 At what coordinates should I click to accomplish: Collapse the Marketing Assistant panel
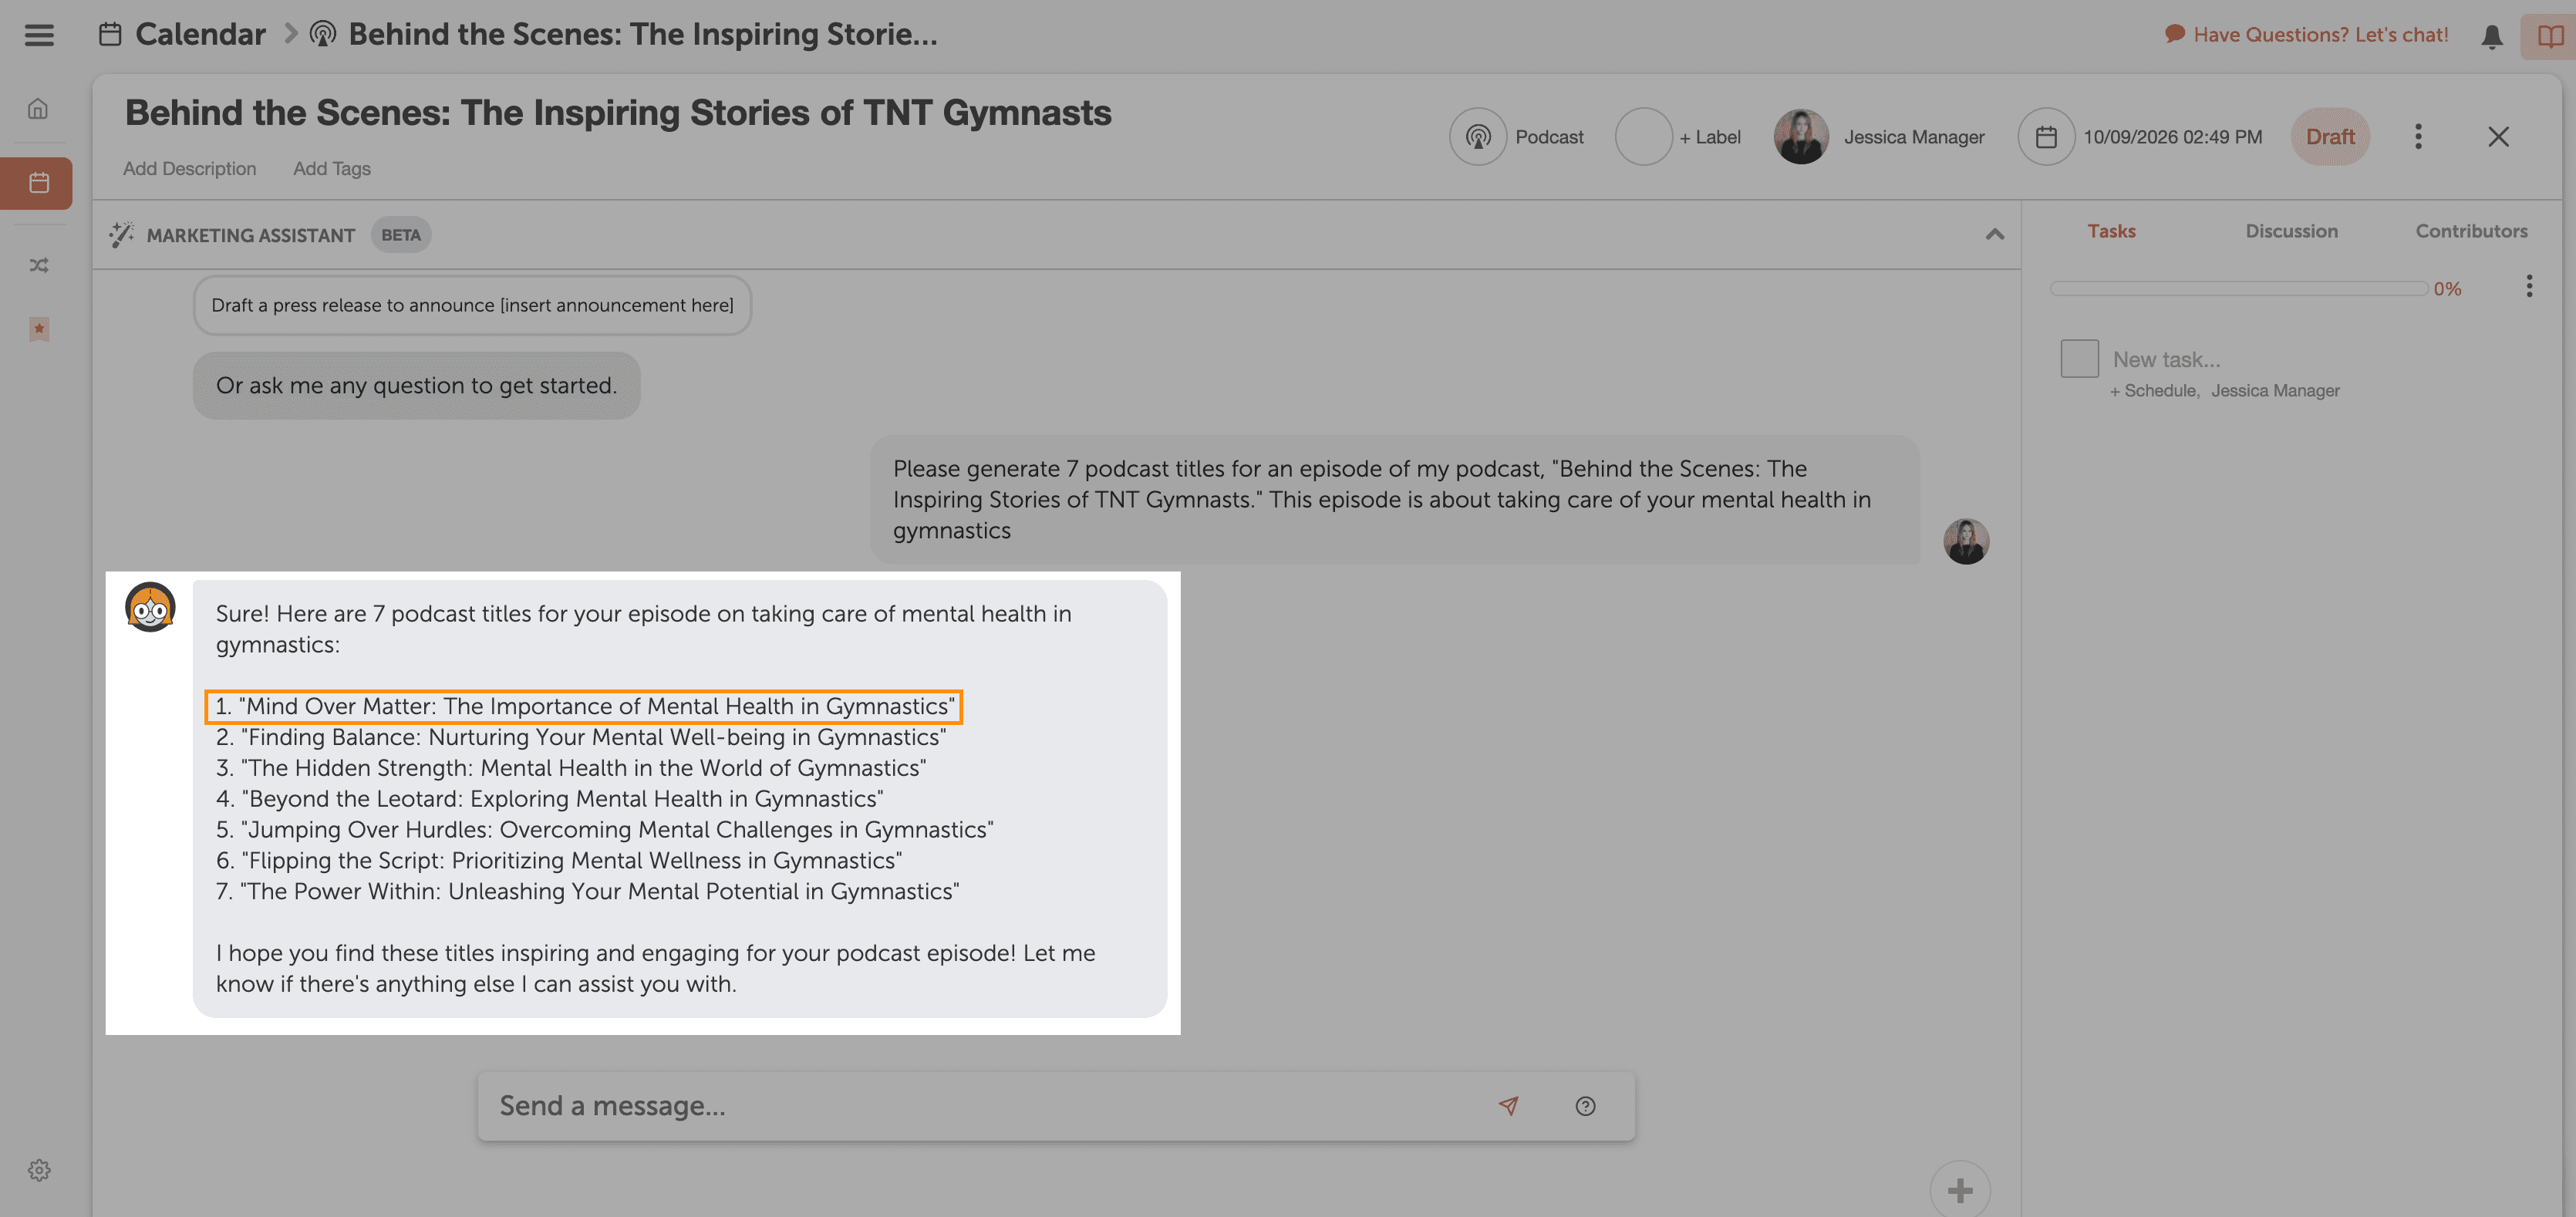tap(1994, 234)
